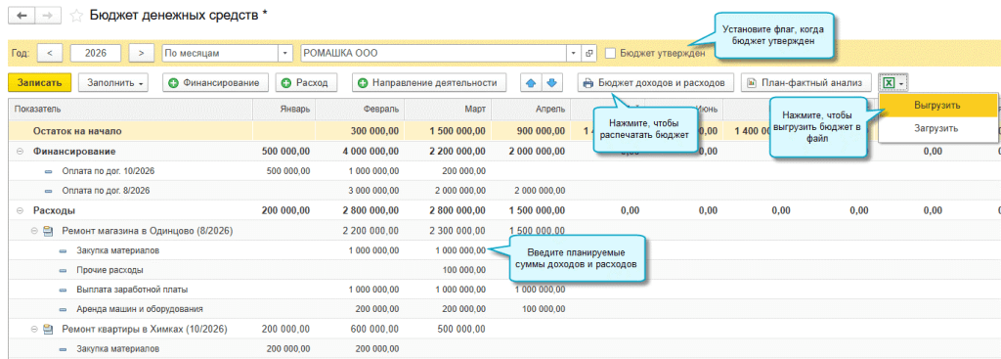Go back with the left arrow
This screenshot has height=359, width=1001.
(x=22, y=16)
